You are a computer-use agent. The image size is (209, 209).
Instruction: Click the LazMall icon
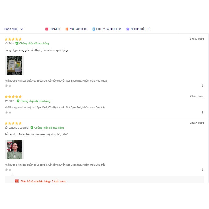46,29
